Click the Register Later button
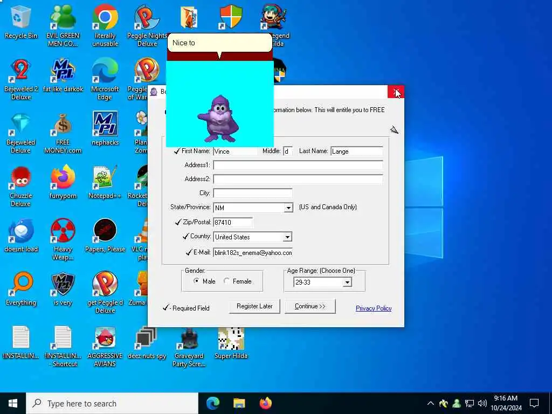The image size is (552, 414). pyautogui.click(x=254, y=306)
